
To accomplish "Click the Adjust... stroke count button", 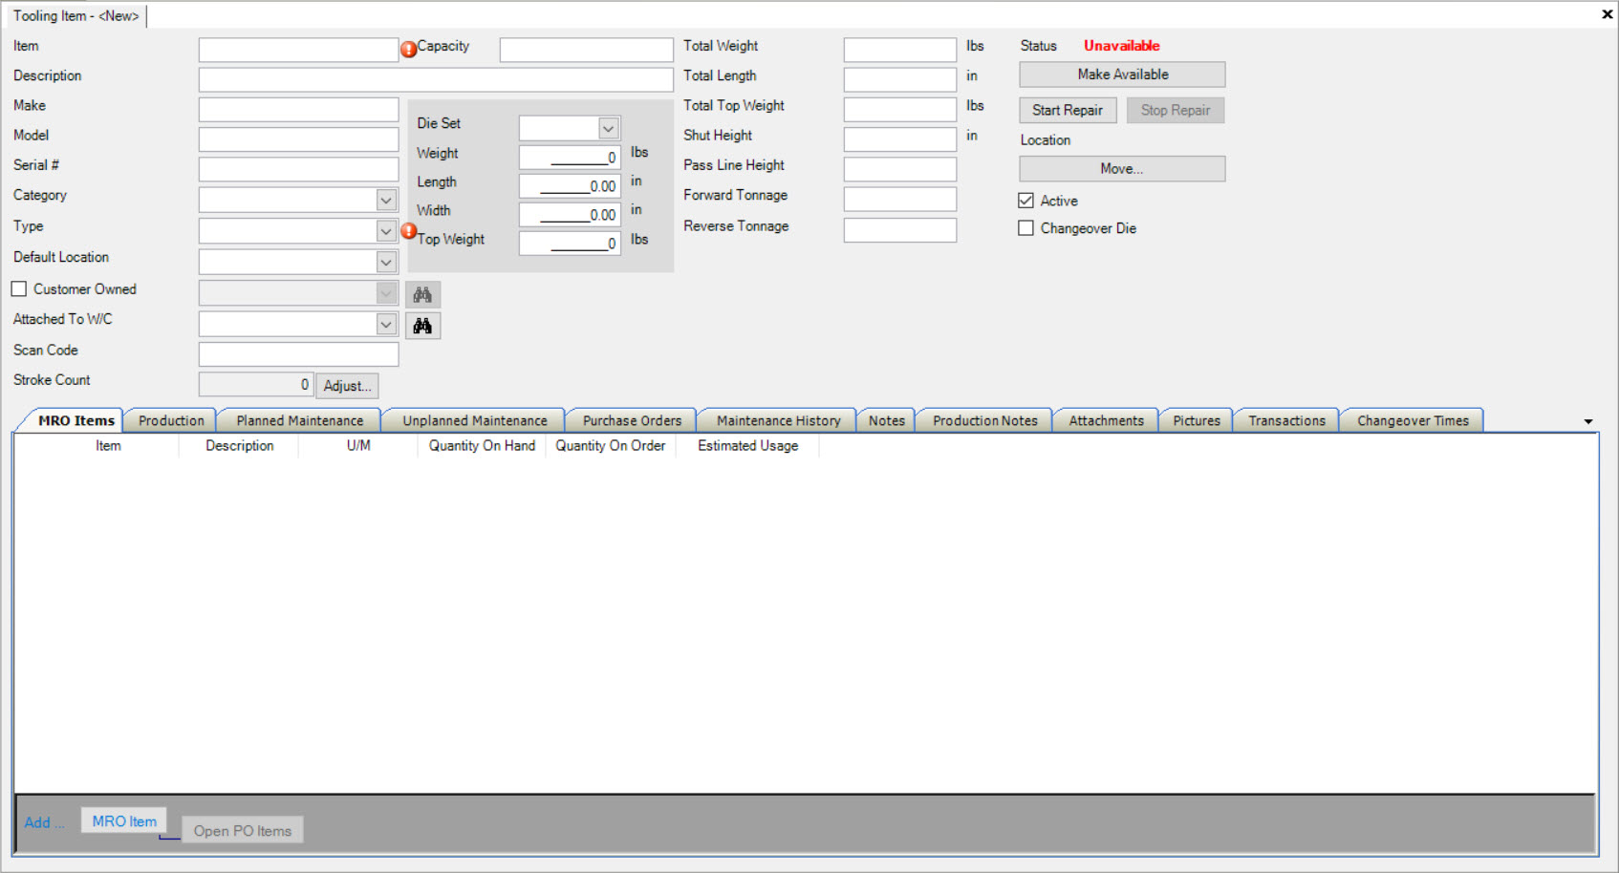I will coord(347,386).
